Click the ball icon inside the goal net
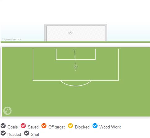Image resolution: width=150 pixels, height=138 pixels. click(70, 33)
